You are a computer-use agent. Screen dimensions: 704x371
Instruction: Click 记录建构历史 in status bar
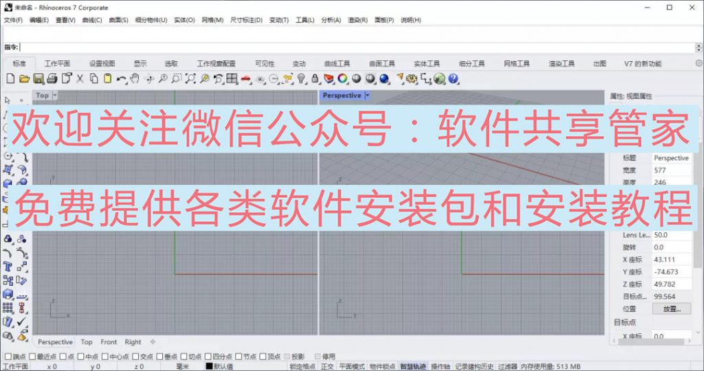474,366
